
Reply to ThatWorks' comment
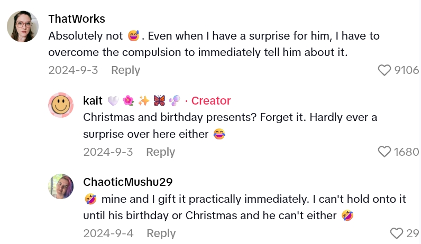coord(125,70)
